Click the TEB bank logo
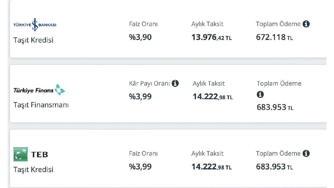This screenshot has height=188, width=334. 31,154
